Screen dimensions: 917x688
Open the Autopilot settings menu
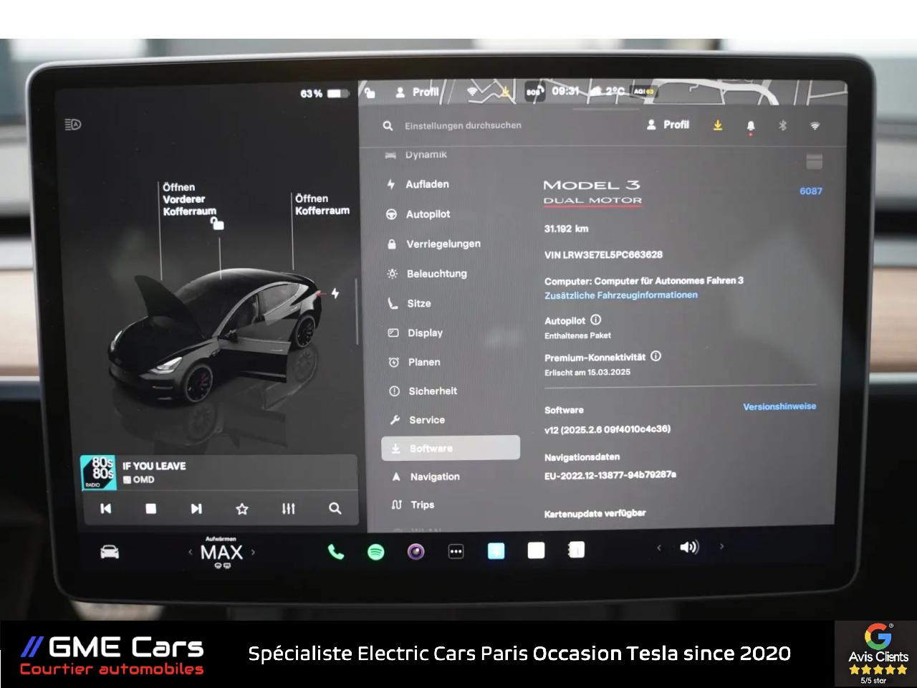[x=419, y=214]
